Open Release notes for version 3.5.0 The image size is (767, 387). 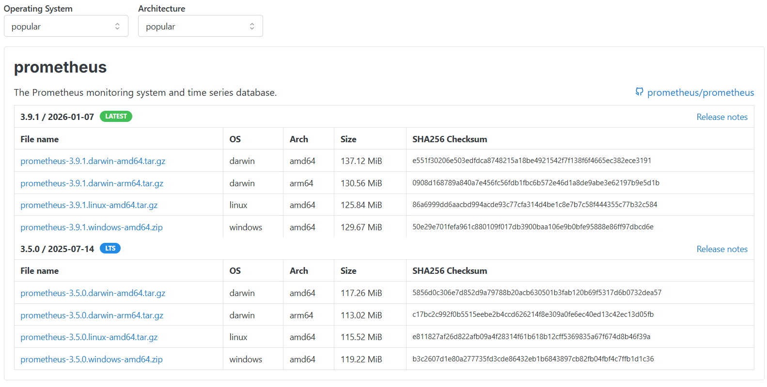(x=722, y=249)
